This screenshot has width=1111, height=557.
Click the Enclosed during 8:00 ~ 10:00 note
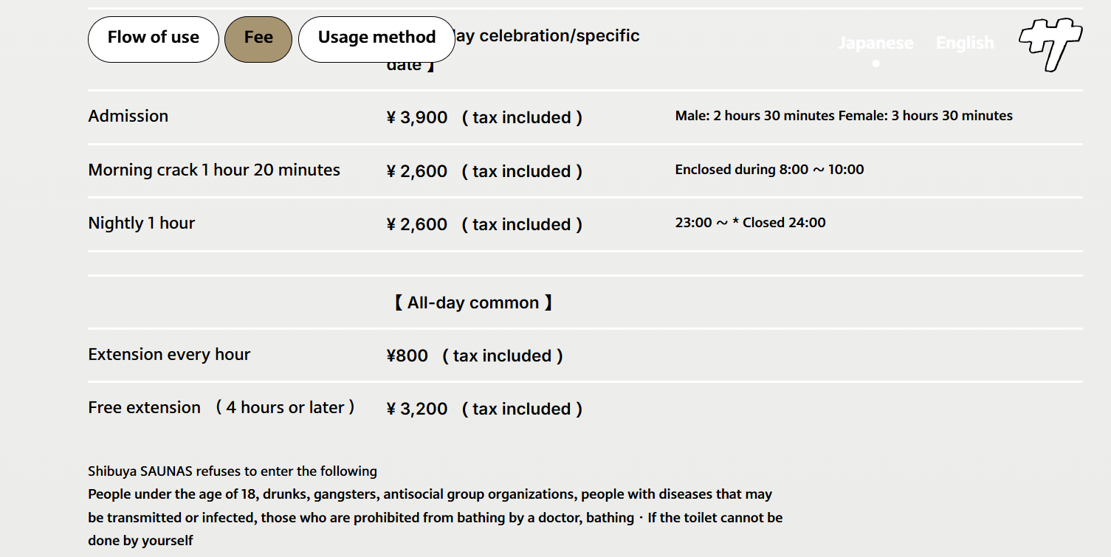[x=769, y=170]
